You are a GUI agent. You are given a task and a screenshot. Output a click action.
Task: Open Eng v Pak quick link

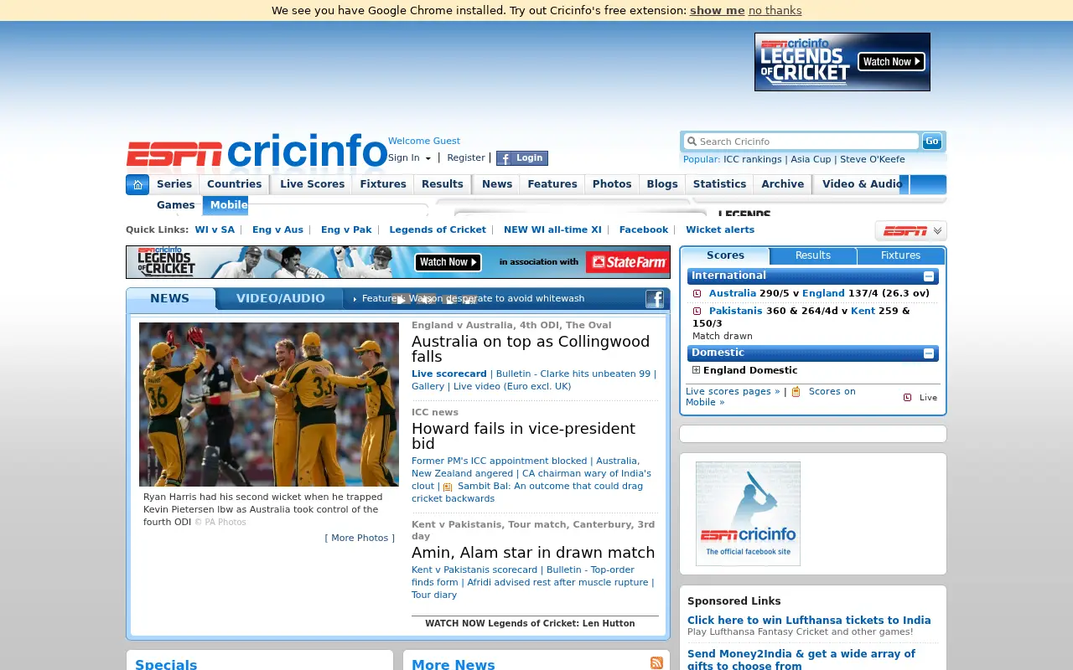coord(346,229)
